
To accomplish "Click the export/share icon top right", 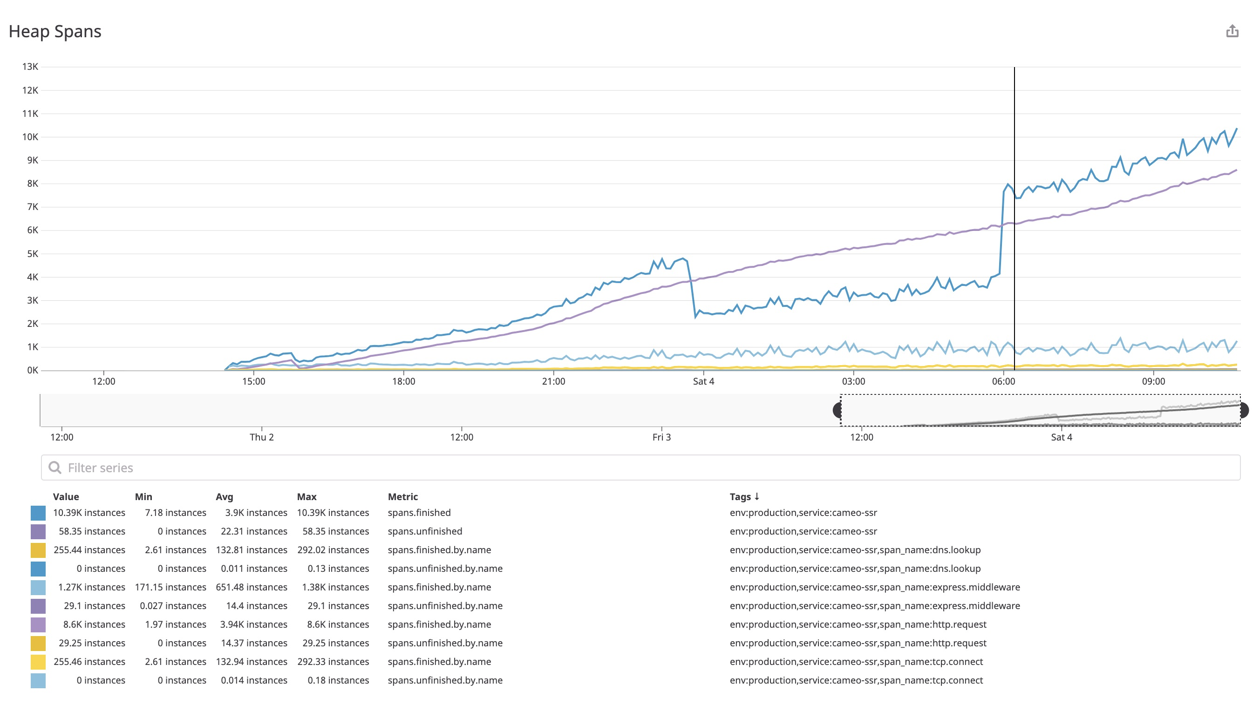I will point(1232,31).
